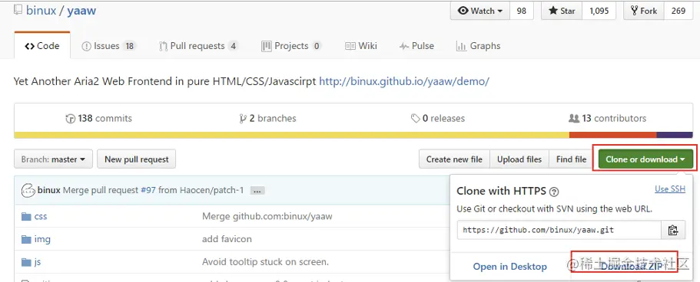Star the yaaw repository
The height and width of the screenshot is (282, 700).
[562, 11]
